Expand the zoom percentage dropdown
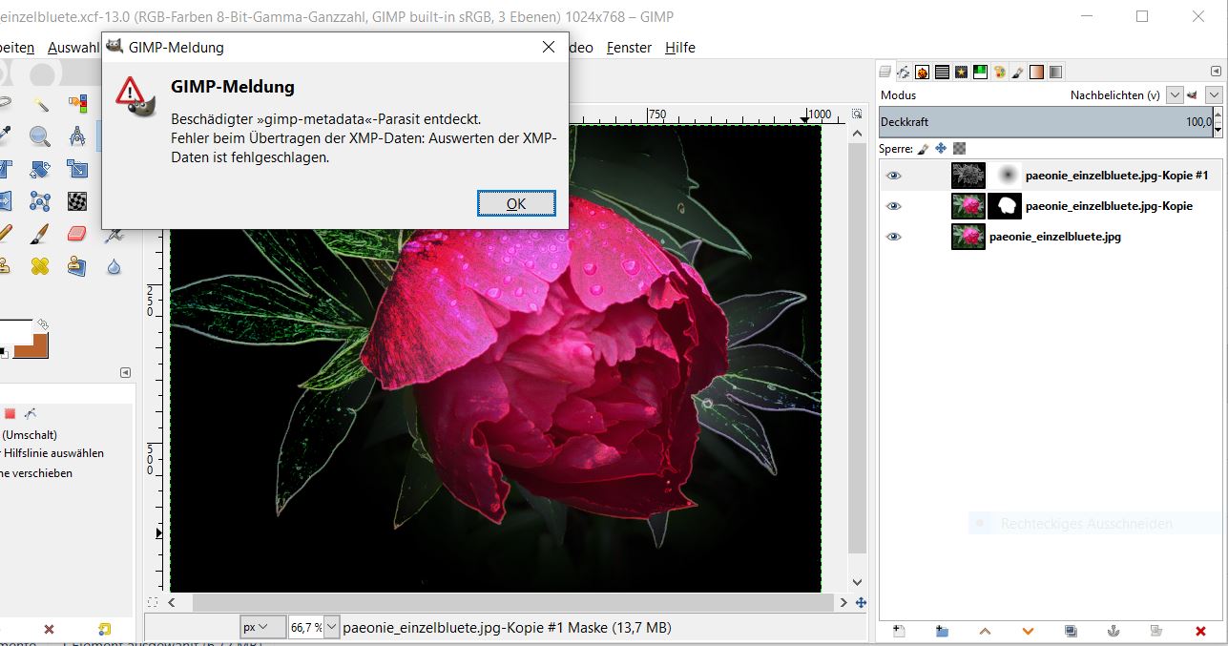Screen dimensions: 1228x646 tap(331, 627)
